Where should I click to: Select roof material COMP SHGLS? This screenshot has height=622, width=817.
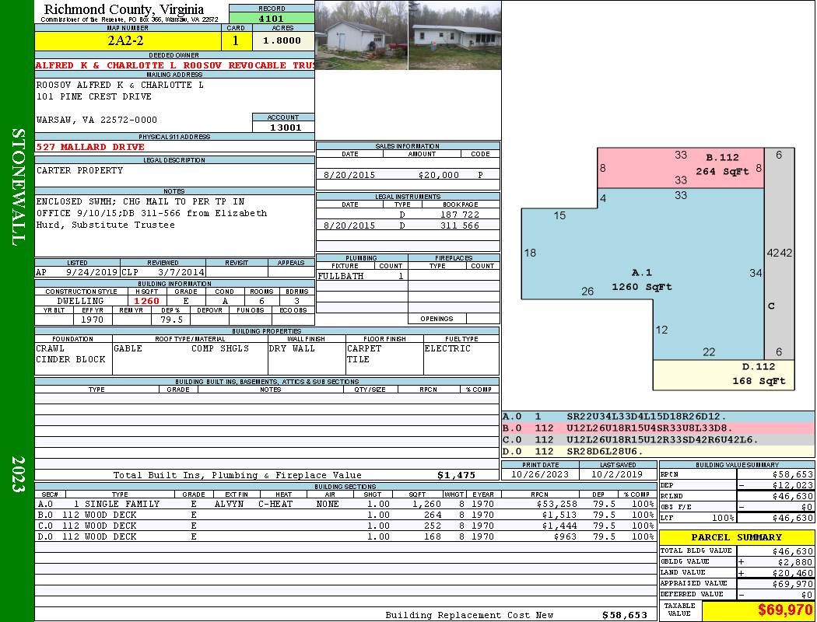tap(220, 349)
